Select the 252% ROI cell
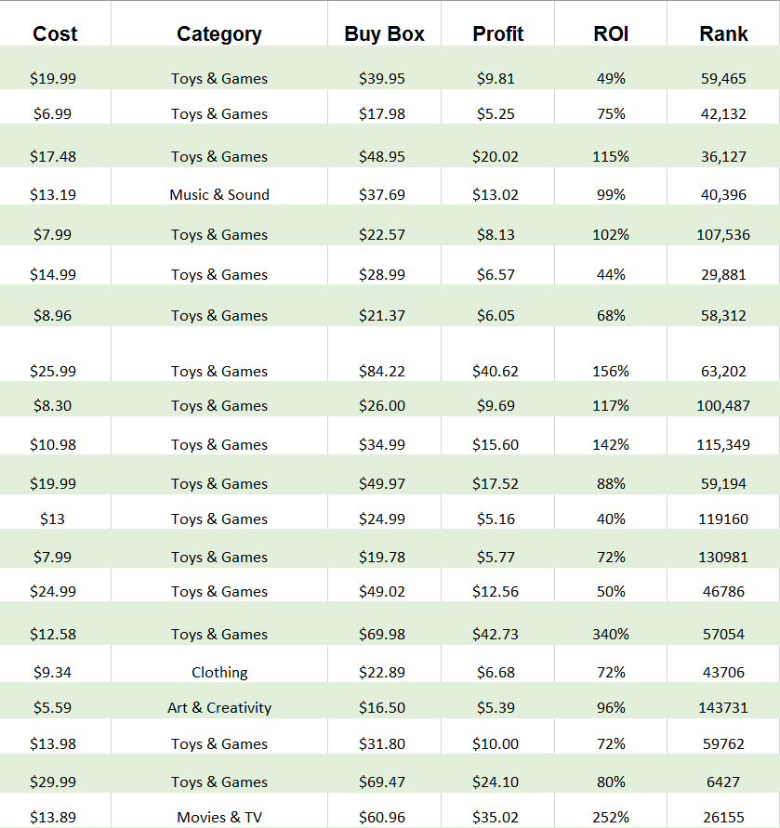The width and height of the screenshot is (780, 828). pyautogui.click(x=611, y=818)
